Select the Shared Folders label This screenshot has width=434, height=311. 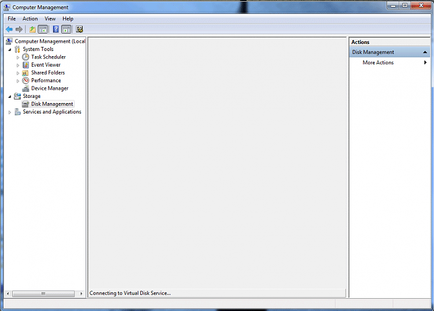click(48, 72)
